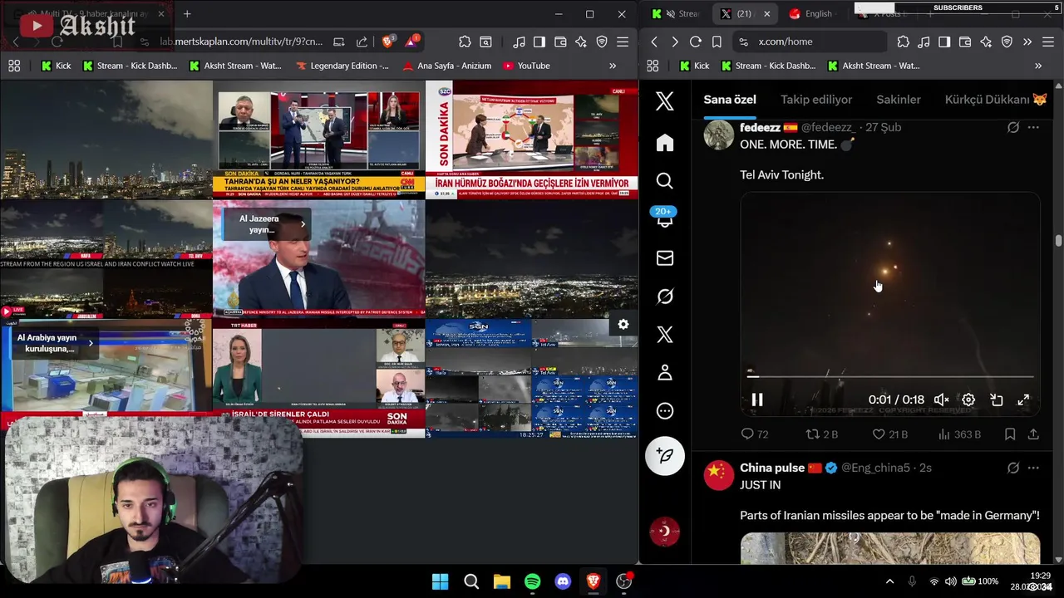Reply to fedeezz post with 72 replies
Viewport: 1064px width, 598px height.
click(755, 434)
